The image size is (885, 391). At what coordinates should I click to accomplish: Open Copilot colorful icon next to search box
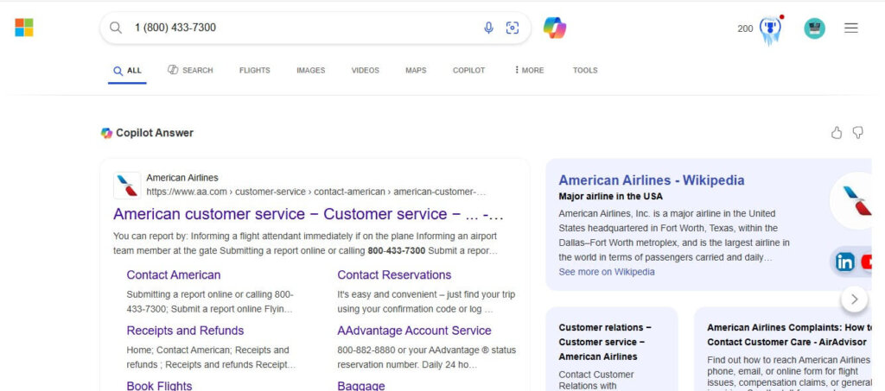tap(555, 28)
